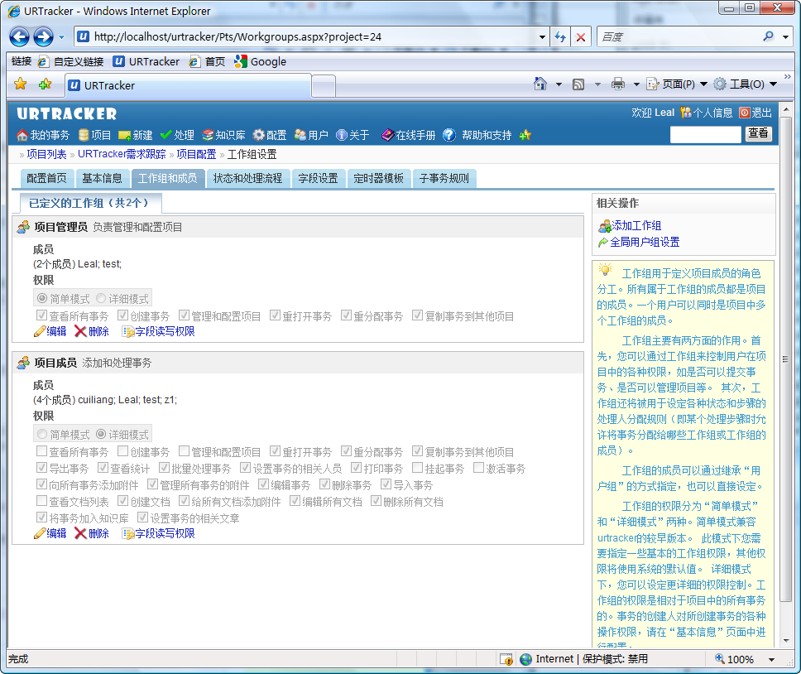Click the page vertical scrollbar thumb
801x674 pixels.
(785, 359)
